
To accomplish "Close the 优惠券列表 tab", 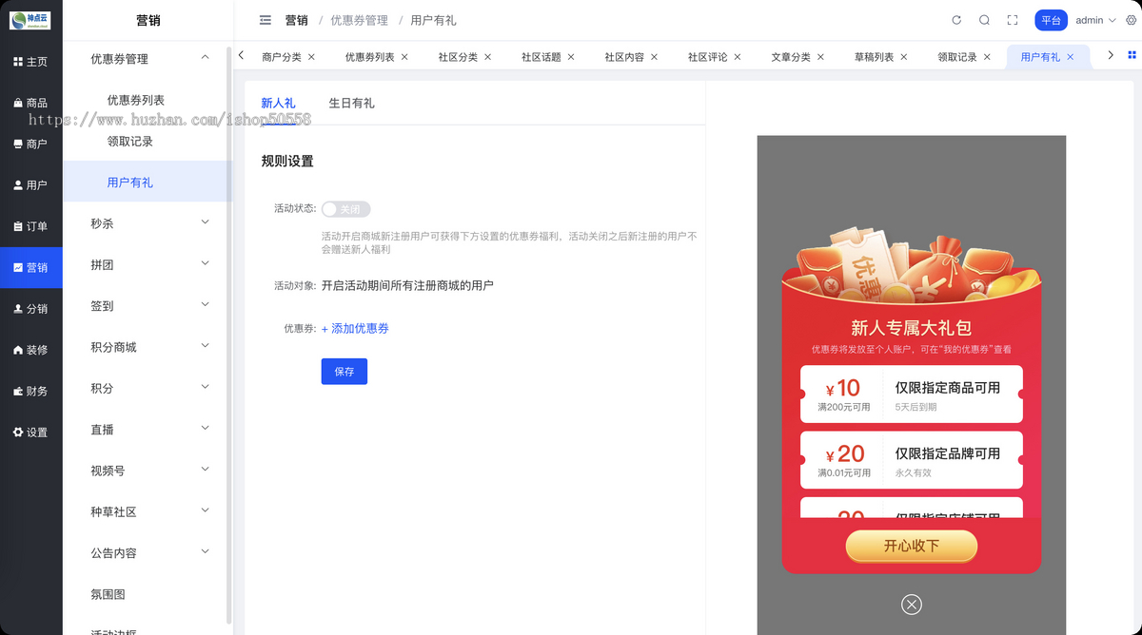I will 404,57.
